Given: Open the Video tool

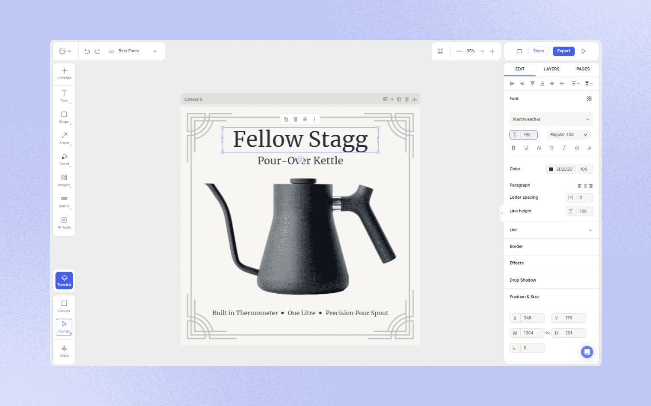Looking at the screenshot, I should [x=64, y=352].
